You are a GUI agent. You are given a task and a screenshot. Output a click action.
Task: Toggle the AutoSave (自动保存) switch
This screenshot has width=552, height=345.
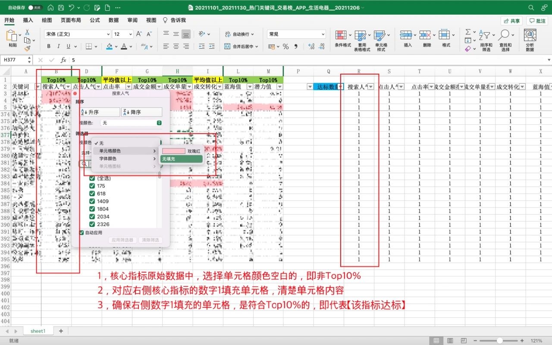(x=35, y=8)
